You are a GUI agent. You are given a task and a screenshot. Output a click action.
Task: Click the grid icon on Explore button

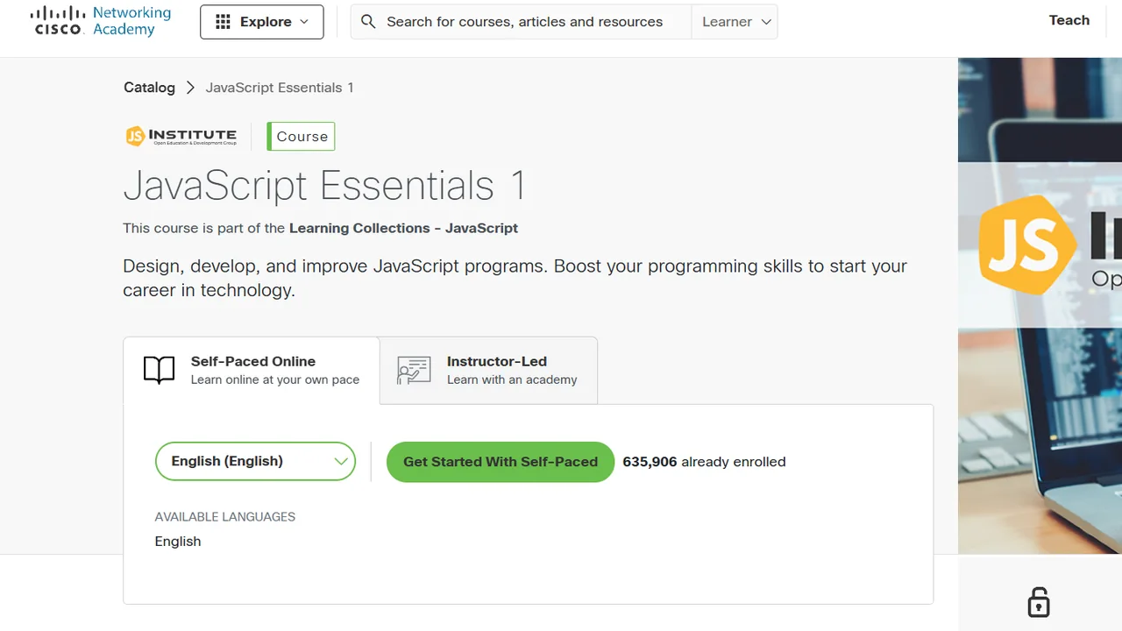click(223, 22)
